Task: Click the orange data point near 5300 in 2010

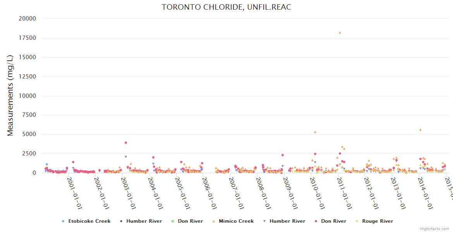Action: (x=315, y=132)
